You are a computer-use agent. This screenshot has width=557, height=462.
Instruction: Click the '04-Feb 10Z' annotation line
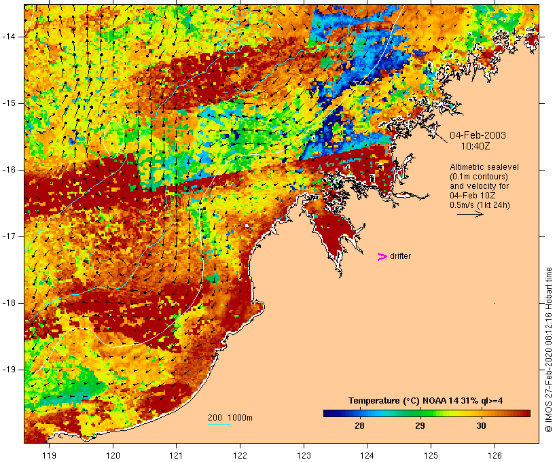point(473,196)
